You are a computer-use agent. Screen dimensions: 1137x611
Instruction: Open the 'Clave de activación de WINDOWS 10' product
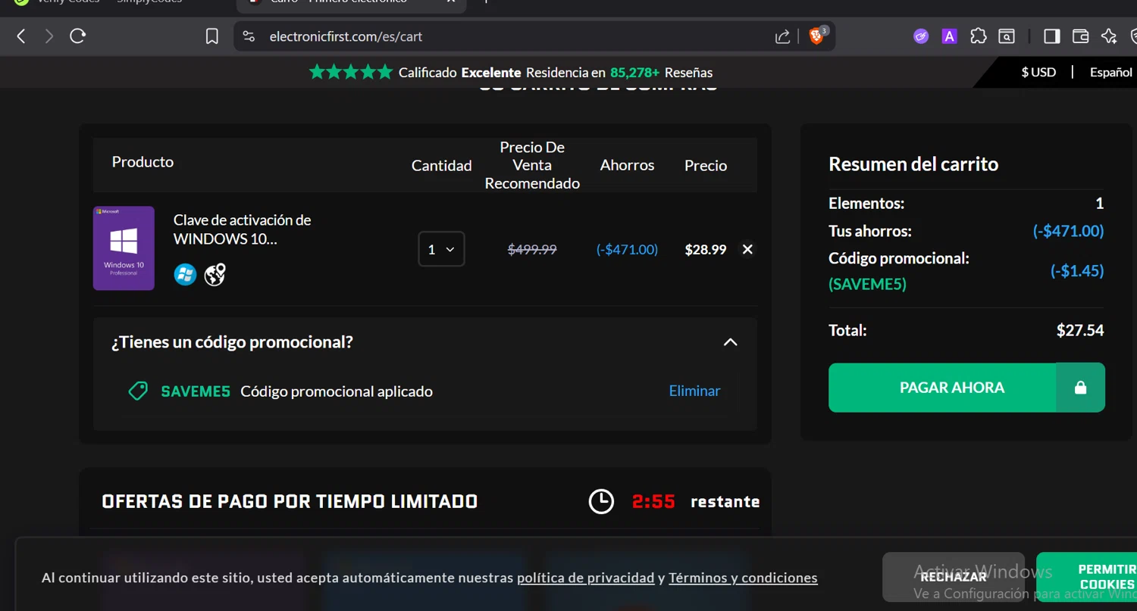(243, 229)
